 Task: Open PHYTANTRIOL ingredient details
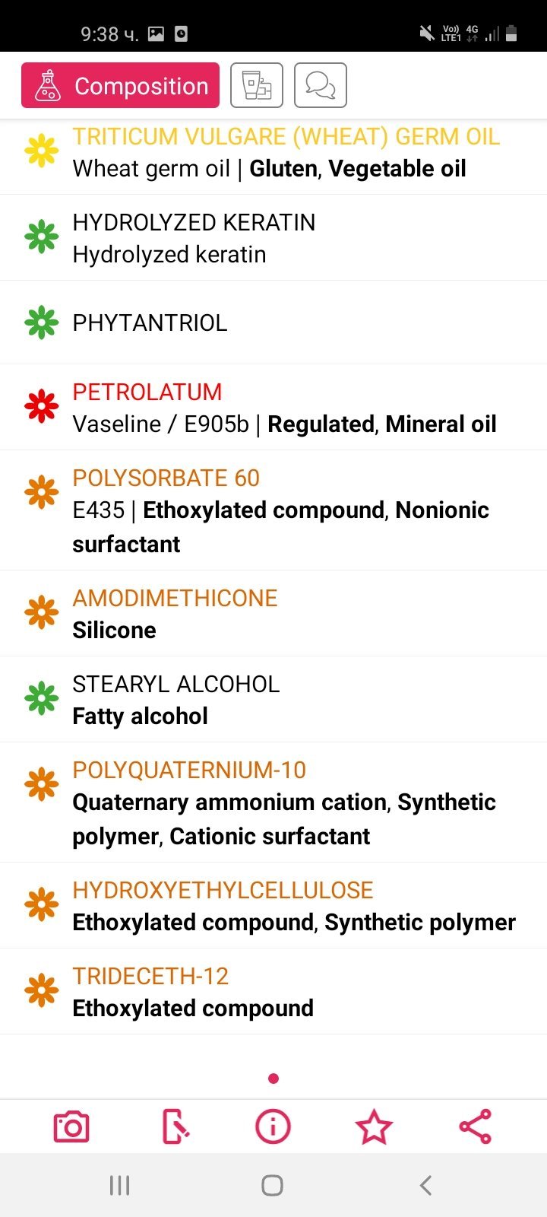tap(150, 323)
